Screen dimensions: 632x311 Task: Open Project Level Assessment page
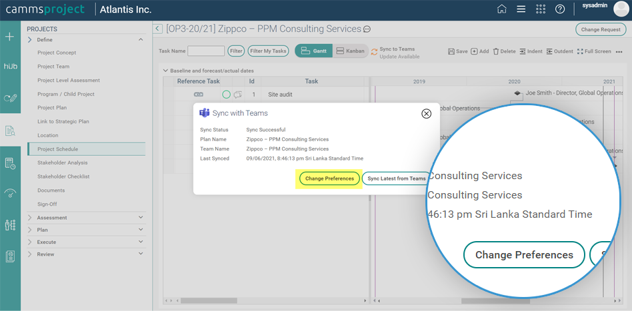coord(69,80)
